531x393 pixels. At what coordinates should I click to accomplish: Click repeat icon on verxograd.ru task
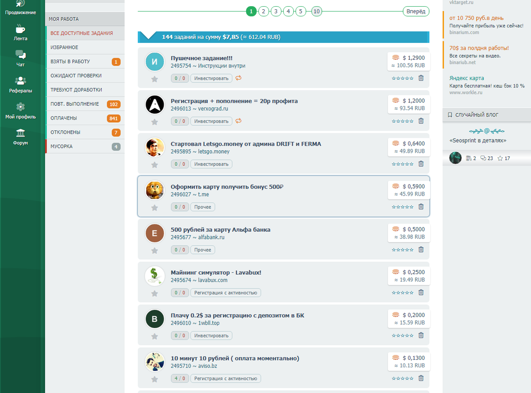[x=239, y=121]
